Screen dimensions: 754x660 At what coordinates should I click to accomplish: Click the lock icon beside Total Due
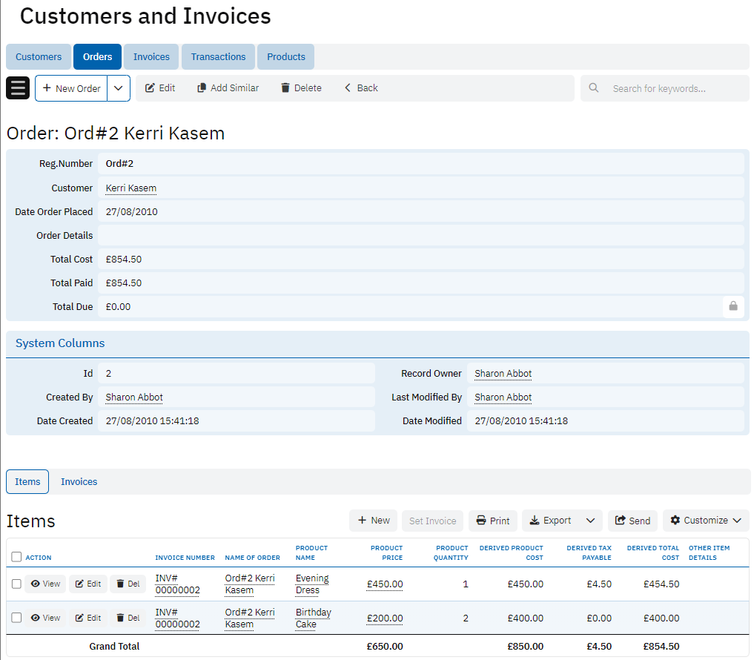[732, 306]
